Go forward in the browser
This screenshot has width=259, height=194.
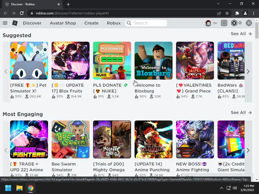click(x=14, y=13)
